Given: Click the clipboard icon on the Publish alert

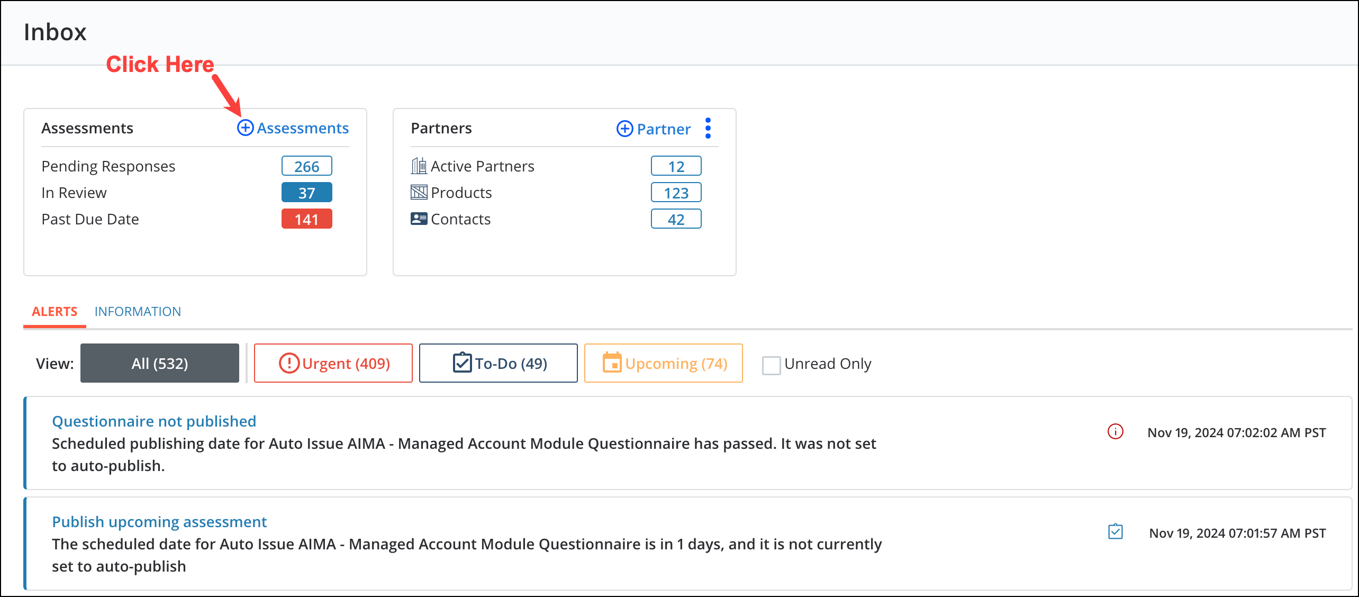Looking at the screenshot, I should point(1116,532).
